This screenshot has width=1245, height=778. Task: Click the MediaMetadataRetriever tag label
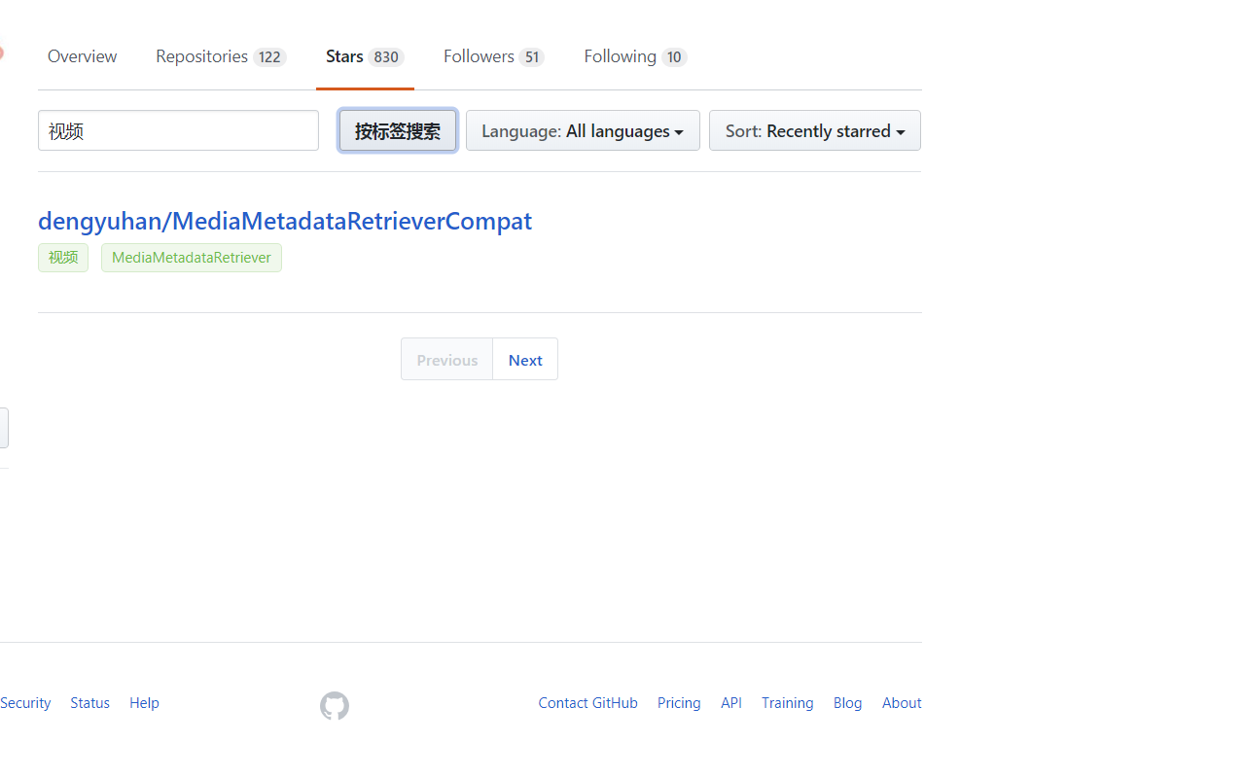192,258
